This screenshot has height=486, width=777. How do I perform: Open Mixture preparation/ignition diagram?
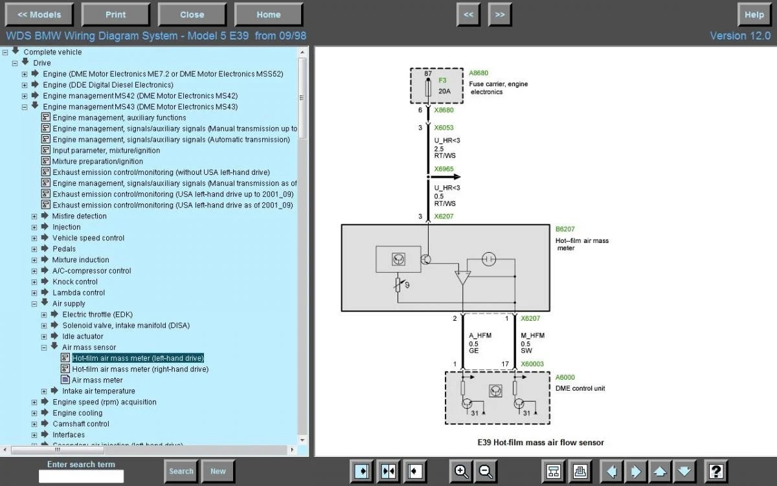point(98,161)
